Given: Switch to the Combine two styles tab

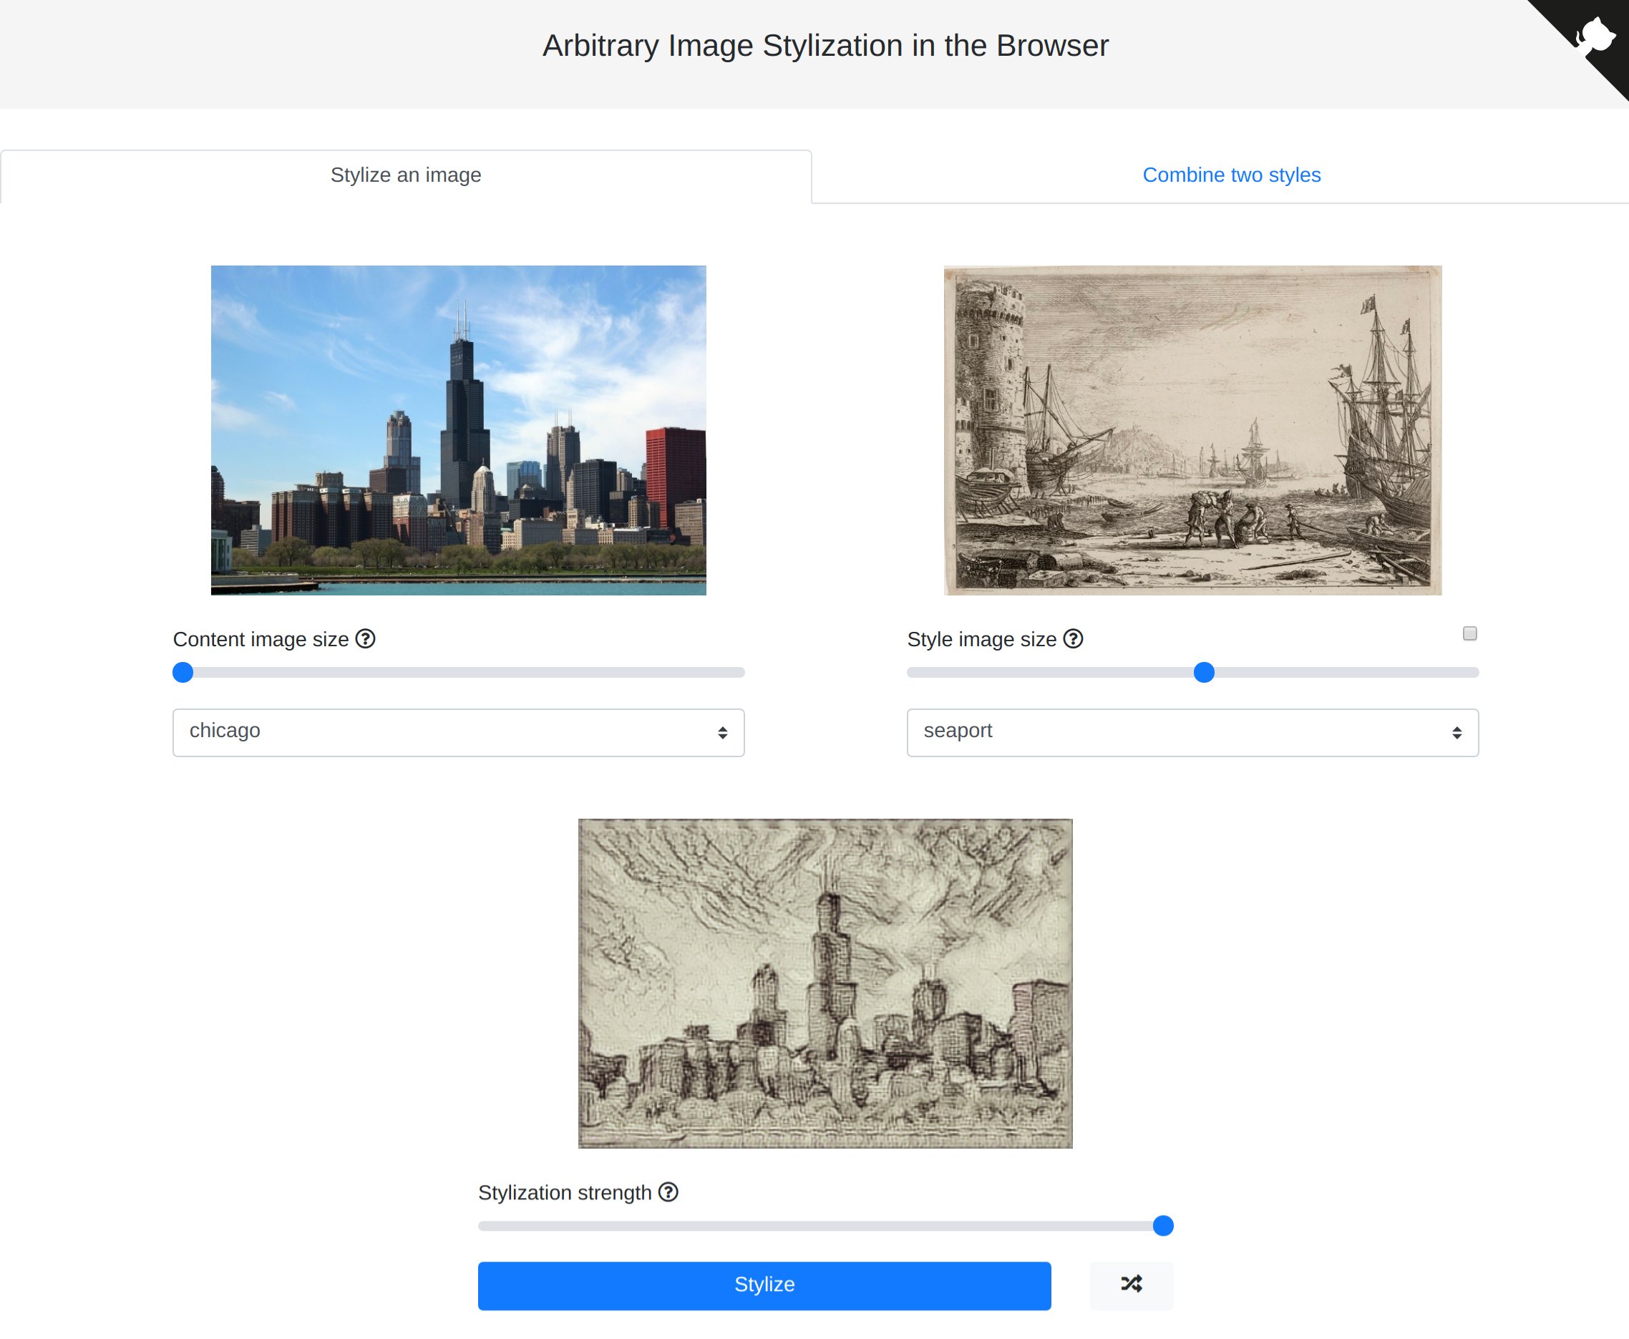Looking at the screenshot, I should [1232, 175].
